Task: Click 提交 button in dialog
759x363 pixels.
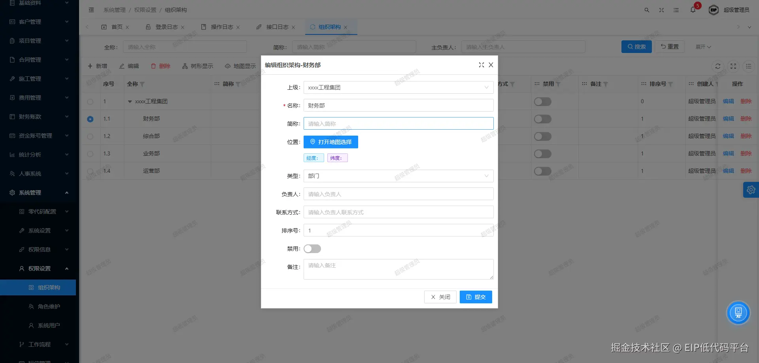Action: (476, 297)
